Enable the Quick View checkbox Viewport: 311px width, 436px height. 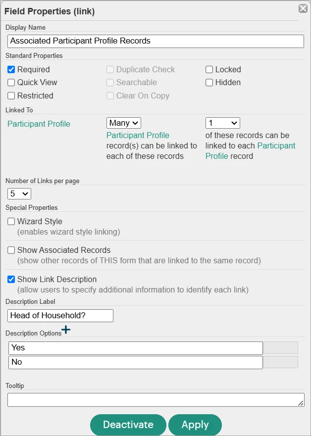click(x=11, y=83)
